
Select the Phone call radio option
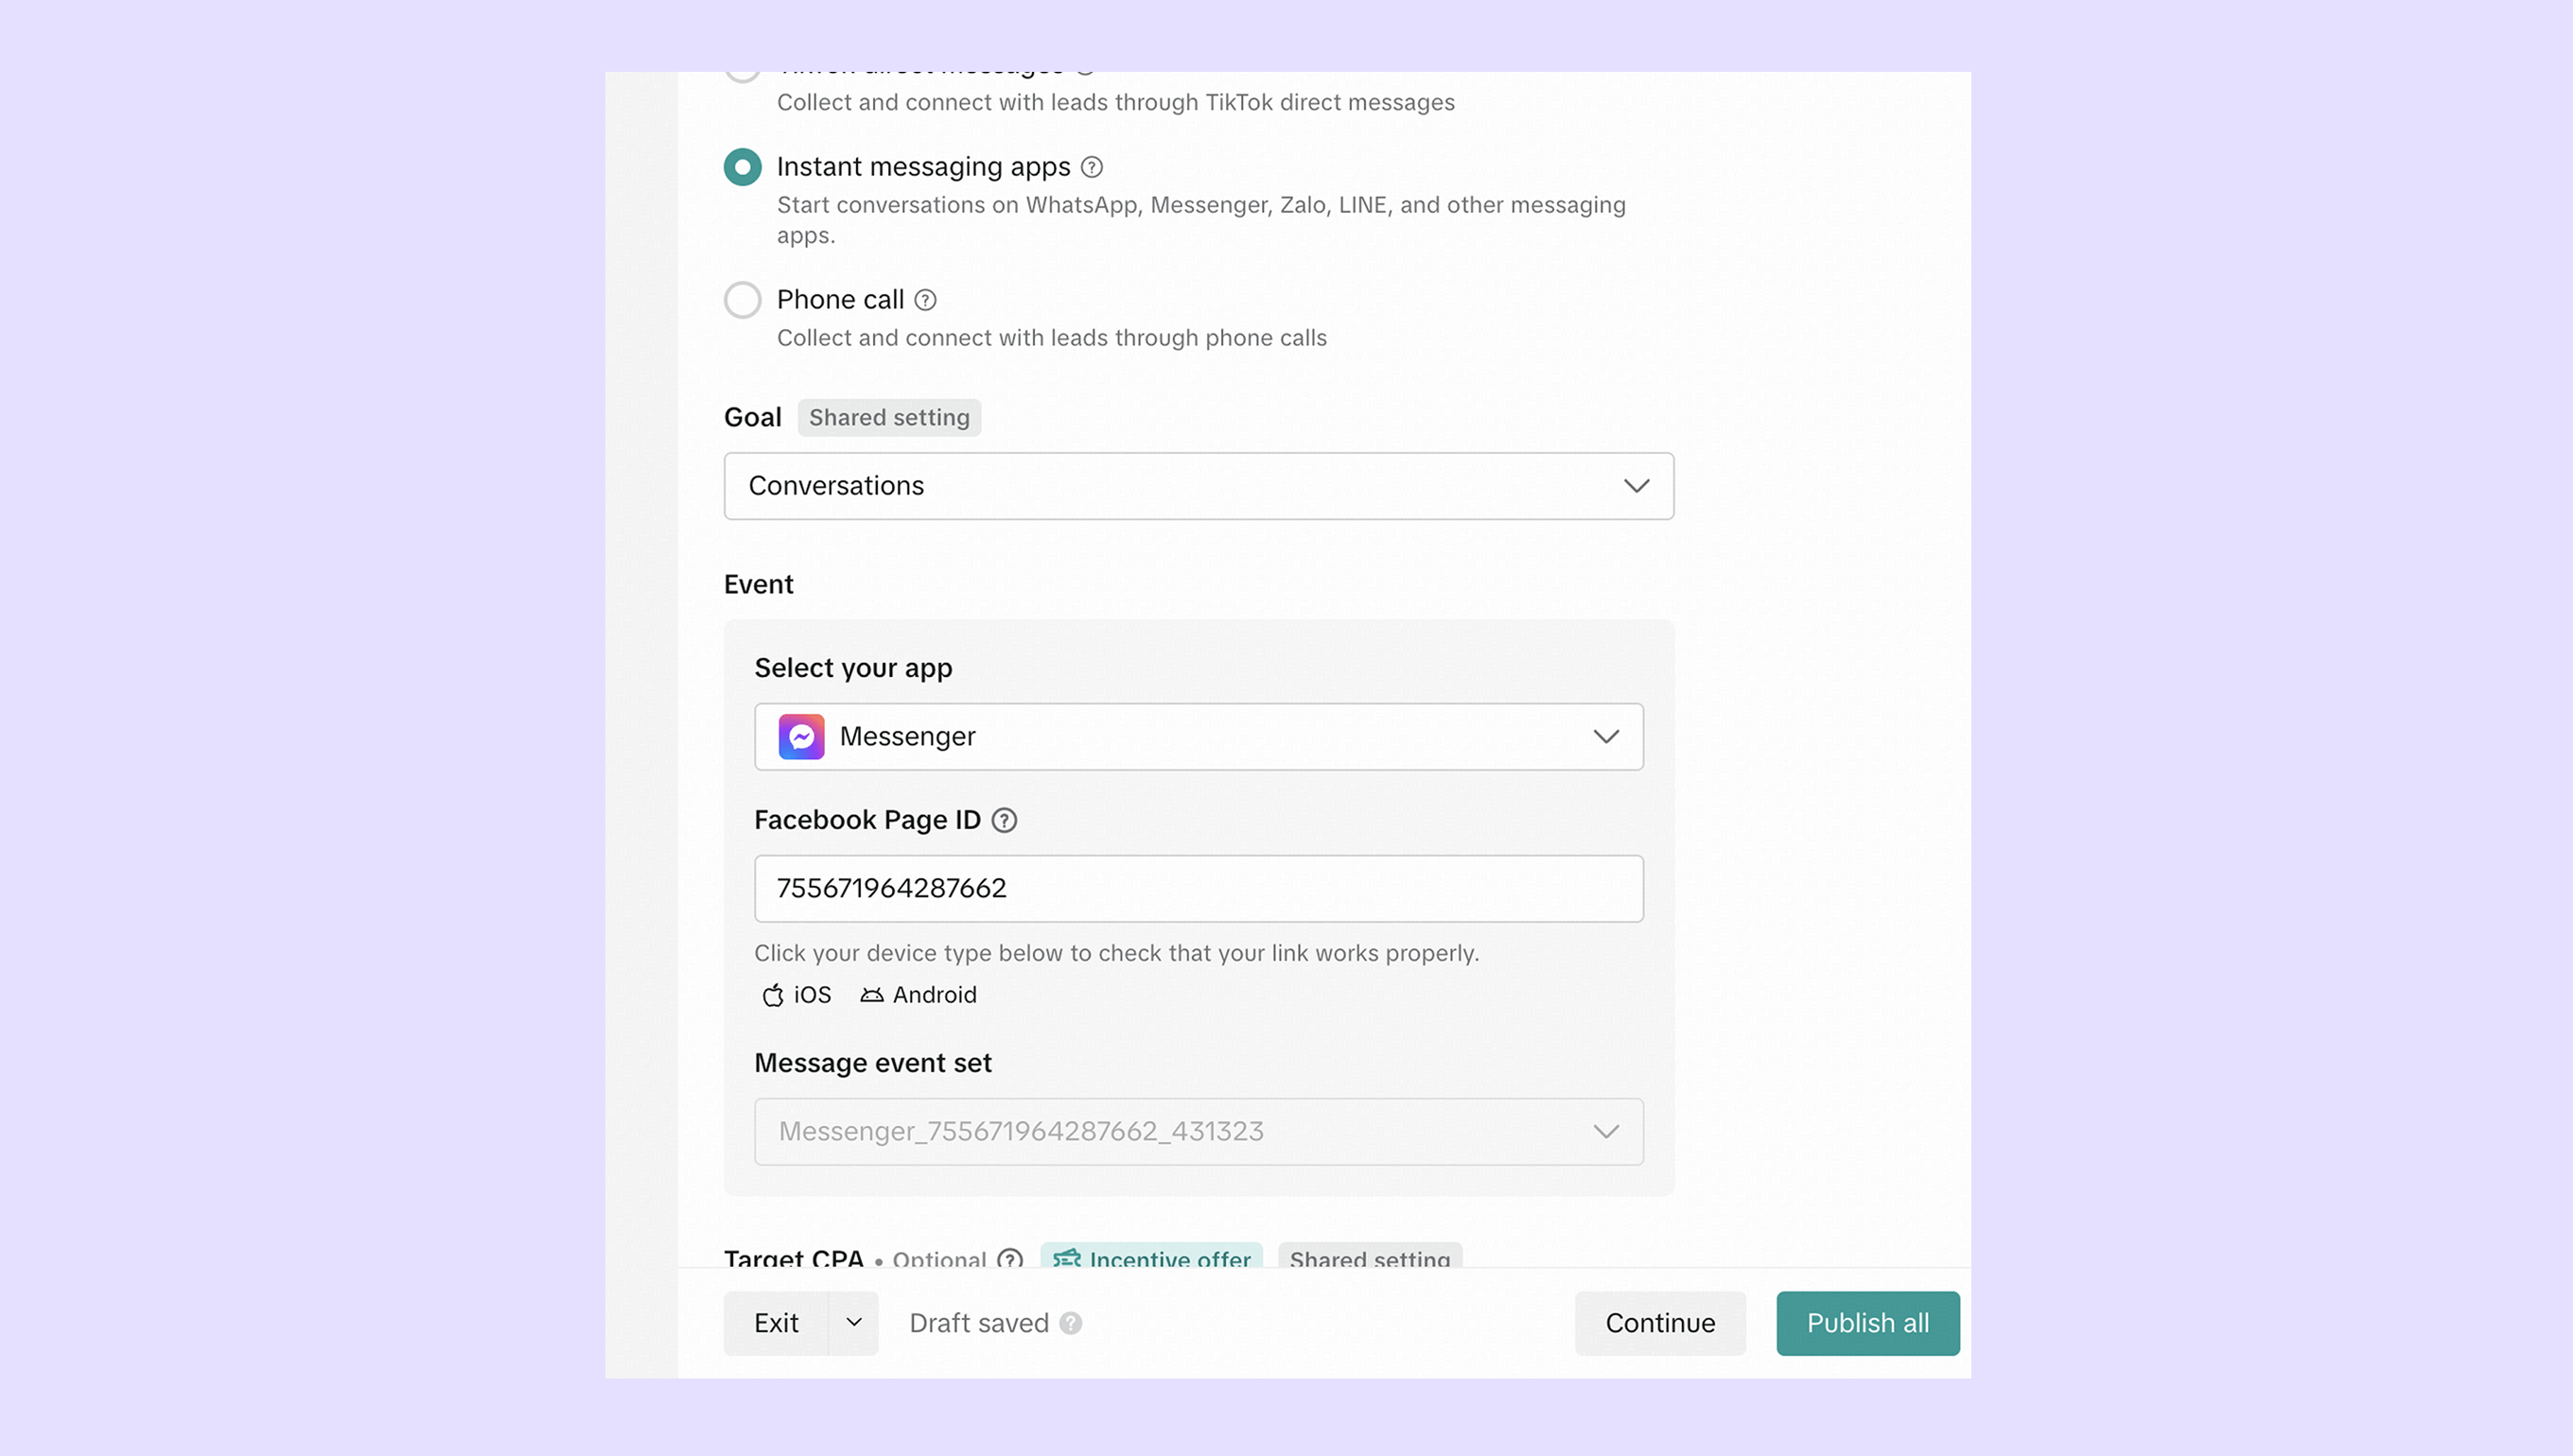(x=743, y=300)
